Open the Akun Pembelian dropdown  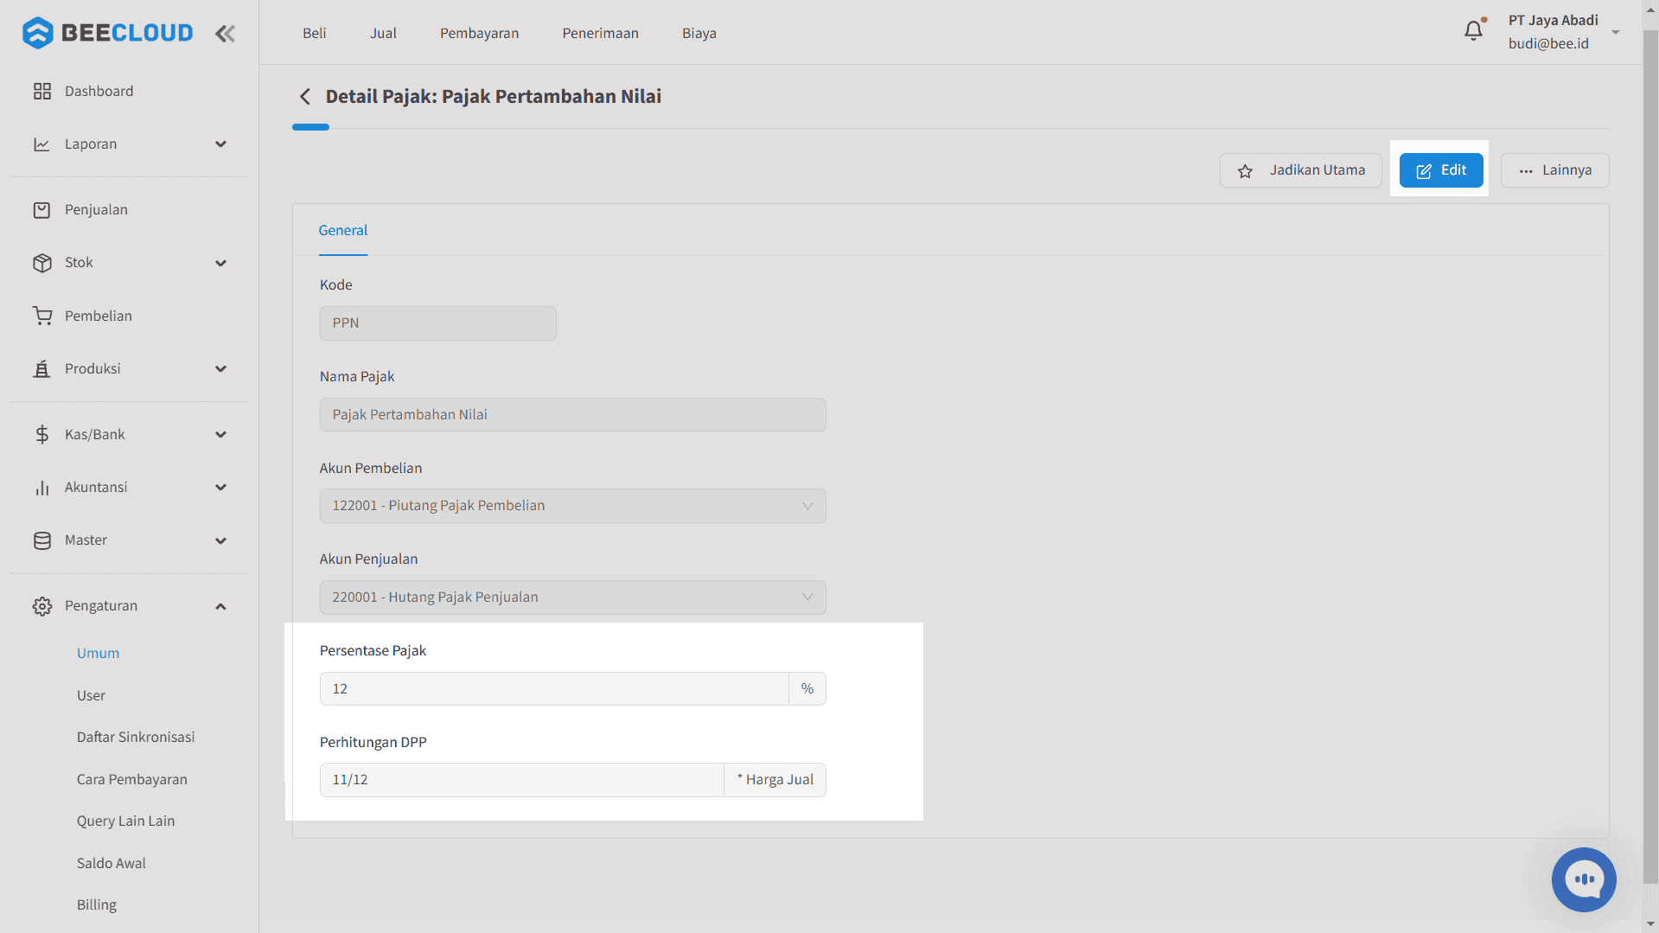(x=572, y=506)
